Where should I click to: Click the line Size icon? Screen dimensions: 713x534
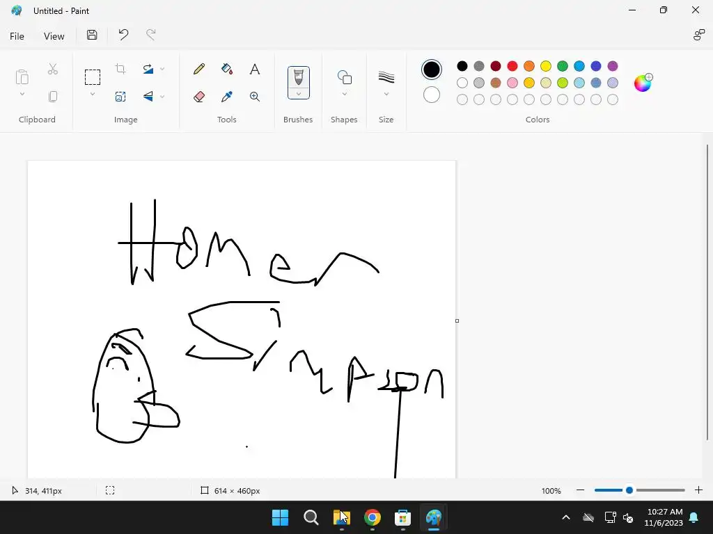point(386,77)
